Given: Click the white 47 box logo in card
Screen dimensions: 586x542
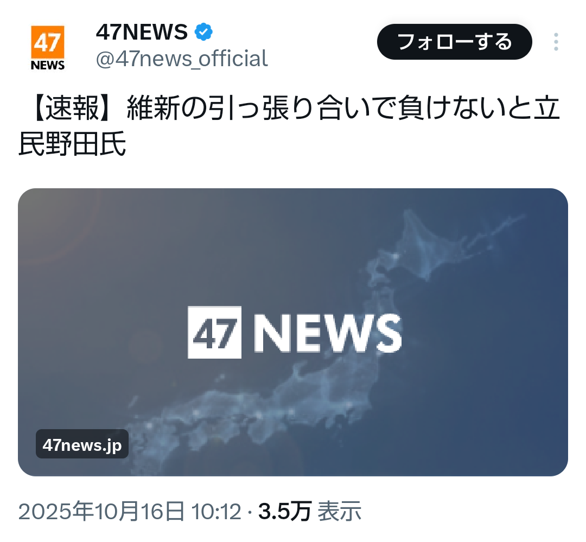Looking at the screenshot, I should click(x=214, y=332).
